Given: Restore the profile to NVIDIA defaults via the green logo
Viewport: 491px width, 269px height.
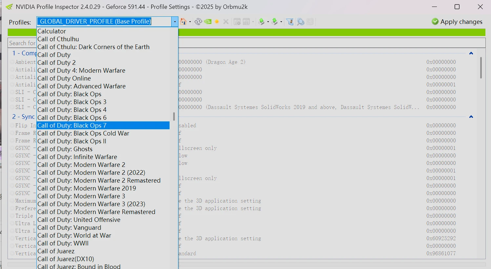Looking at the screenshot, I should 207,21.
